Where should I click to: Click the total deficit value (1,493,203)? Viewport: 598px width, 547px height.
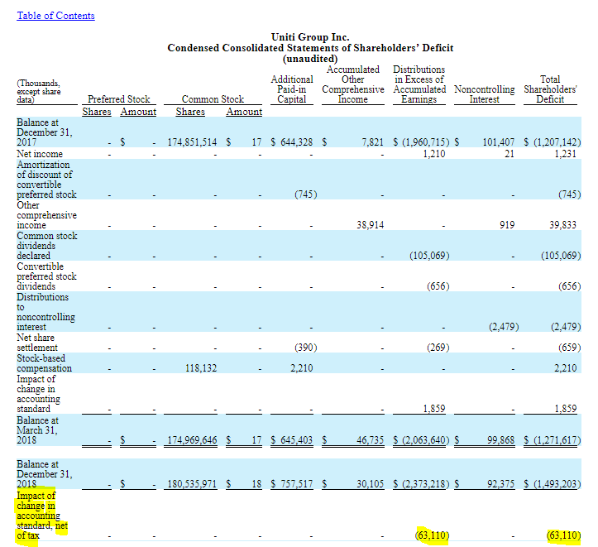(557, 484)
